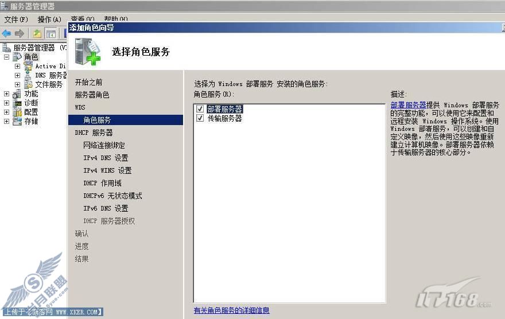
Task: Select the 诊断 tree item label
Action: [31, 103]
